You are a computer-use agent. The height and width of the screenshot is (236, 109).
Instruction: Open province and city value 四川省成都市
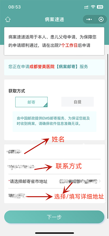(x=78, y=181)
